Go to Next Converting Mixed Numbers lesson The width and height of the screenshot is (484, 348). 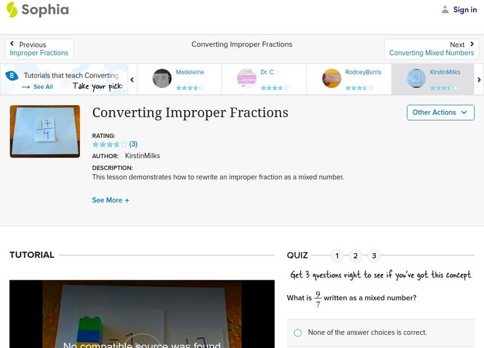[x=432, y=48]
